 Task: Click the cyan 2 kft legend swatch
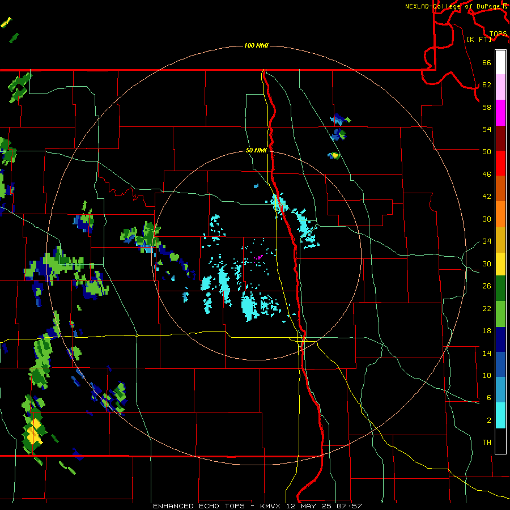[500, 415]
